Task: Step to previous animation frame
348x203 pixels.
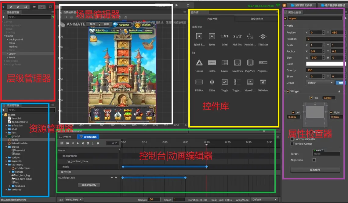Action: pyautogui.click(x=73, y=143)
